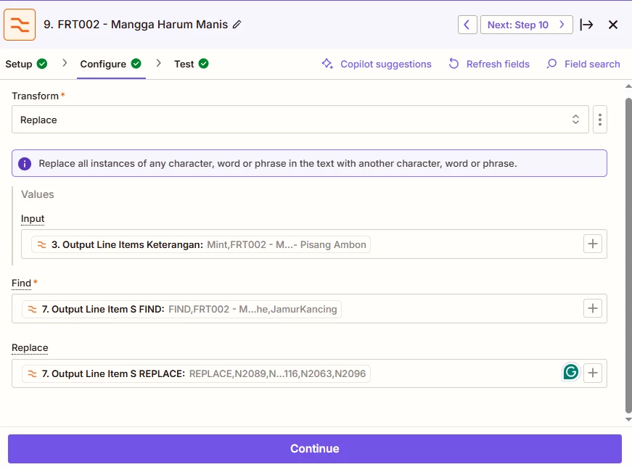Add data with plus in Replace field
The width and height of the screenshot is (632, 467).
coord(593,373)
